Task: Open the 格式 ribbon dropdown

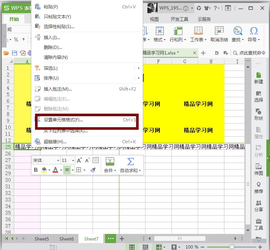Action: click(159, 34)
